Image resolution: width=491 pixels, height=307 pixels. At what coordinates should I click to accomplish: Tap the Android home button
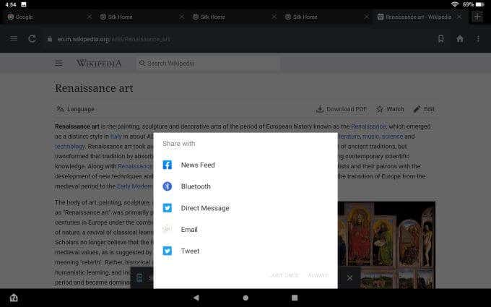(x=245, y=298)
